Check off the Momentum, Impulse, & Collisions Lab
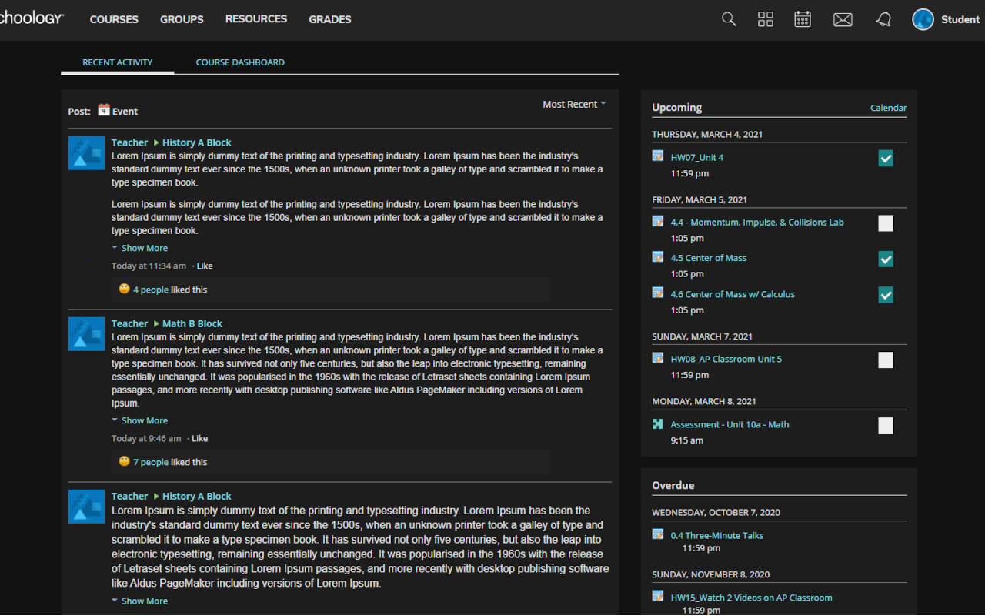985x616 pixels. point(885,223)
